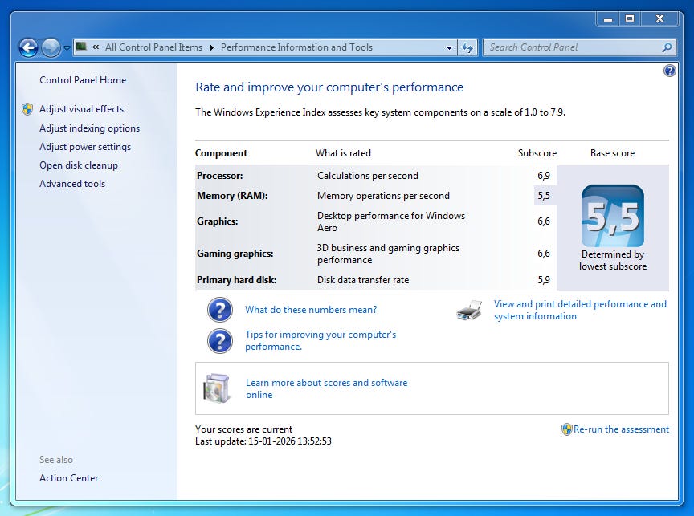The image size is (694, 516).
Task: Click the Last update timestamp text
Action: 263,441
